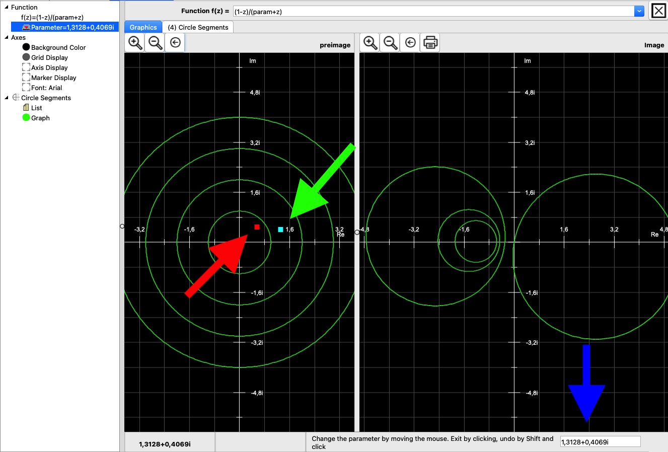Reset preimage view with back arrow
Image resolution: width=668 pixels, height=452 pixels.
tap(175, 43)
